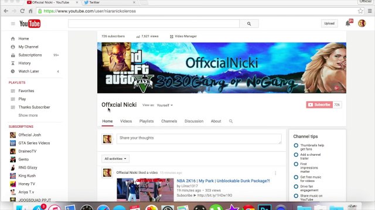Screen dimensions: 375x210
Task: Click the GTA Series Videos channel icon
Action: 13,143
